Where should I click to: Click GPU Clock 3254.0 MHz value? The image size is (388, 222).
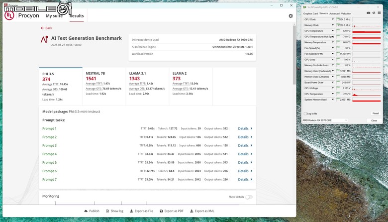343,19
